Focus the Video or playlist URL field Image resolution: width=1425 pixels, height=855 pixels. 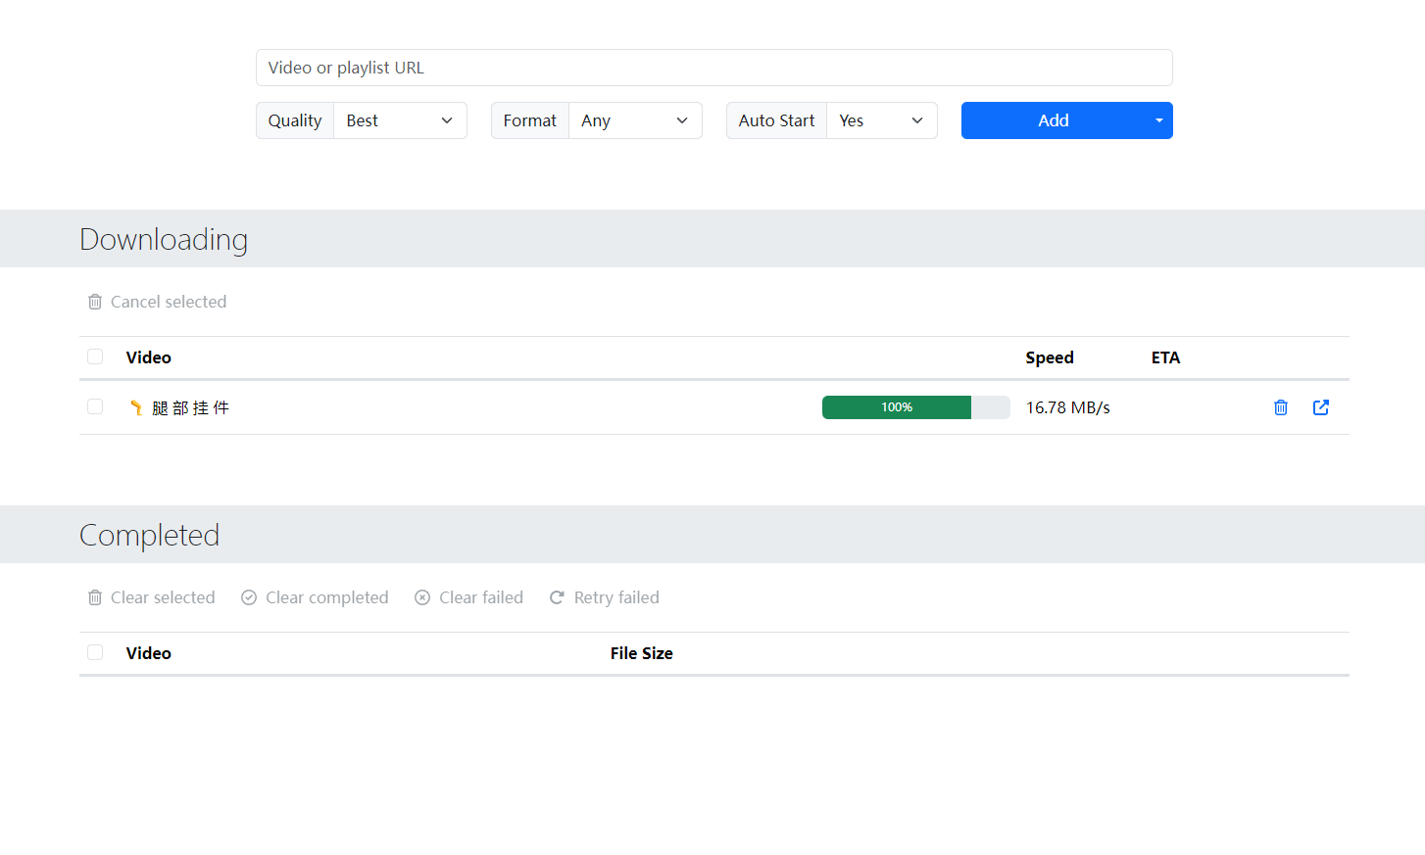[x=713, y=68]
